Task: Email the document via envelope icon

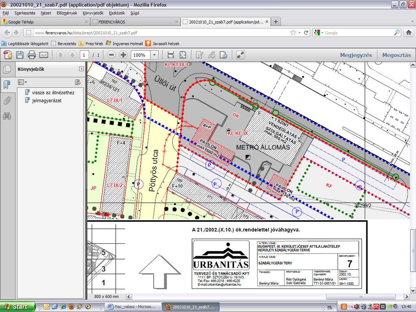Action: [x=43, y=55]
